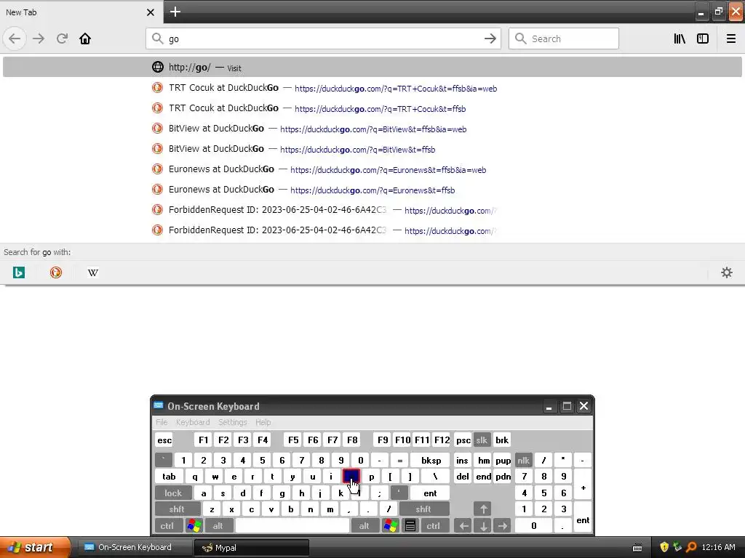Open Help menu in On-Screen Keyboard
Screen dimensions: 745x558
pos(263,422)
